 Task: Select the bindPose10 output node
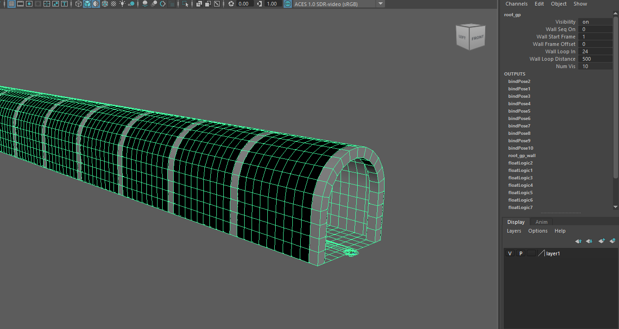click(520, 148)
